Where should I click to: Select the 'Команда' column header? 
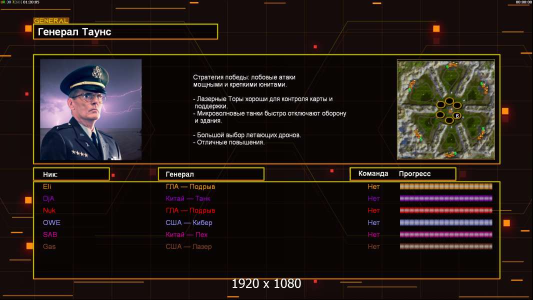373,173
